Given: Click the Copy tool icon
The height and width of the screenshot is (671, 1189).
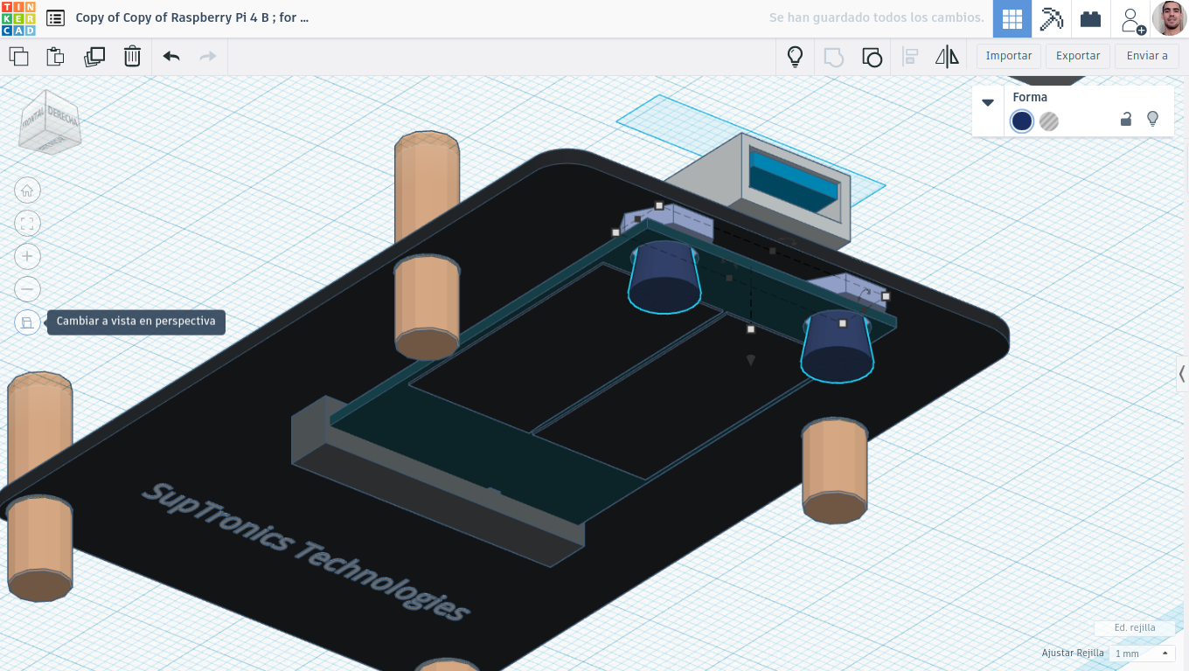Looking at the screenshot, I should click(18, 57).
